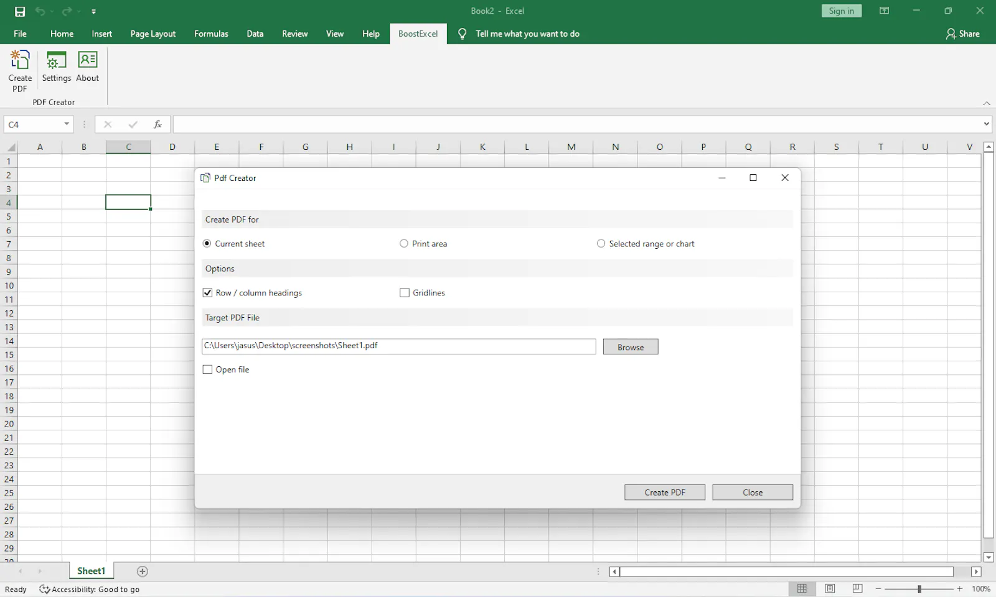Click the 100% zoom level
Viewport: 996px width, 597px height.
coord(981,589)
